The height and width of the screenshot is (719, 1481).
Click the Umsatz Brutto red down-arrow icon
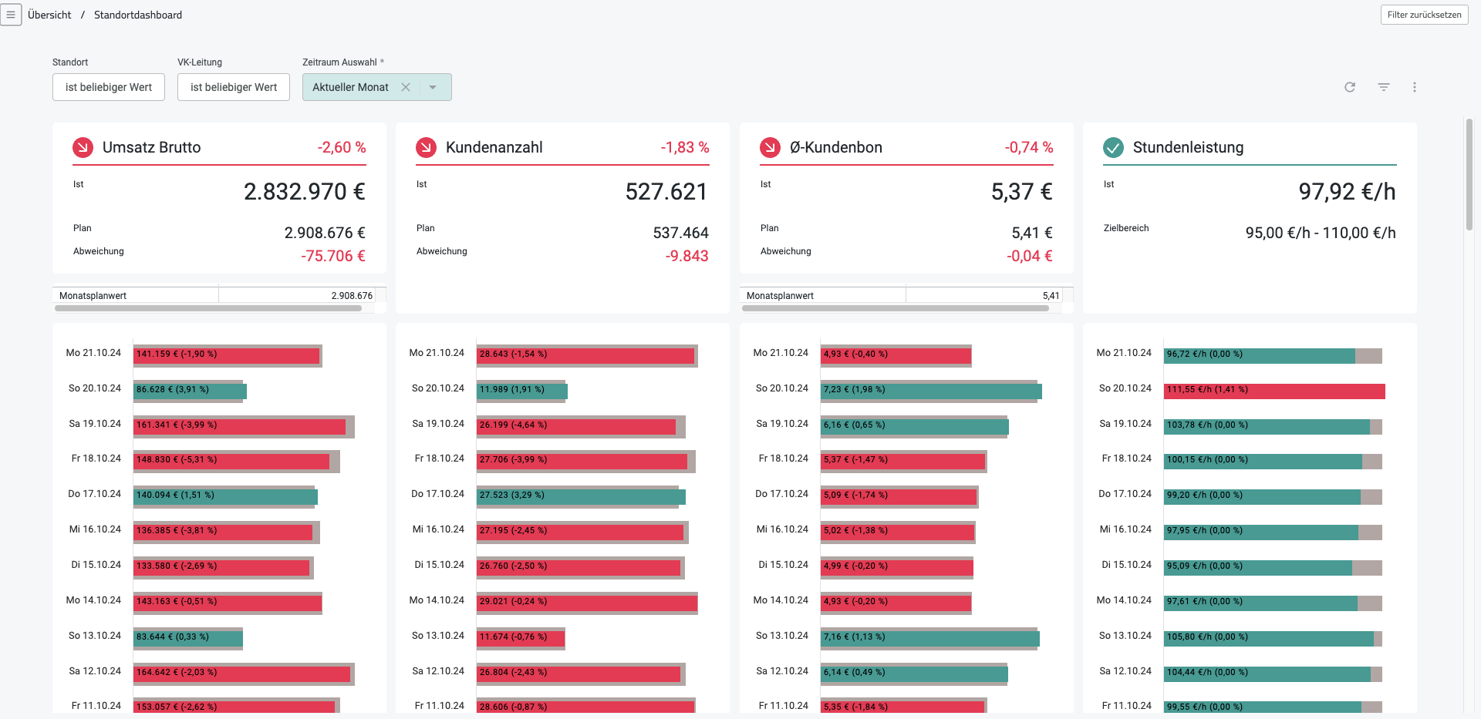[83, 147]
